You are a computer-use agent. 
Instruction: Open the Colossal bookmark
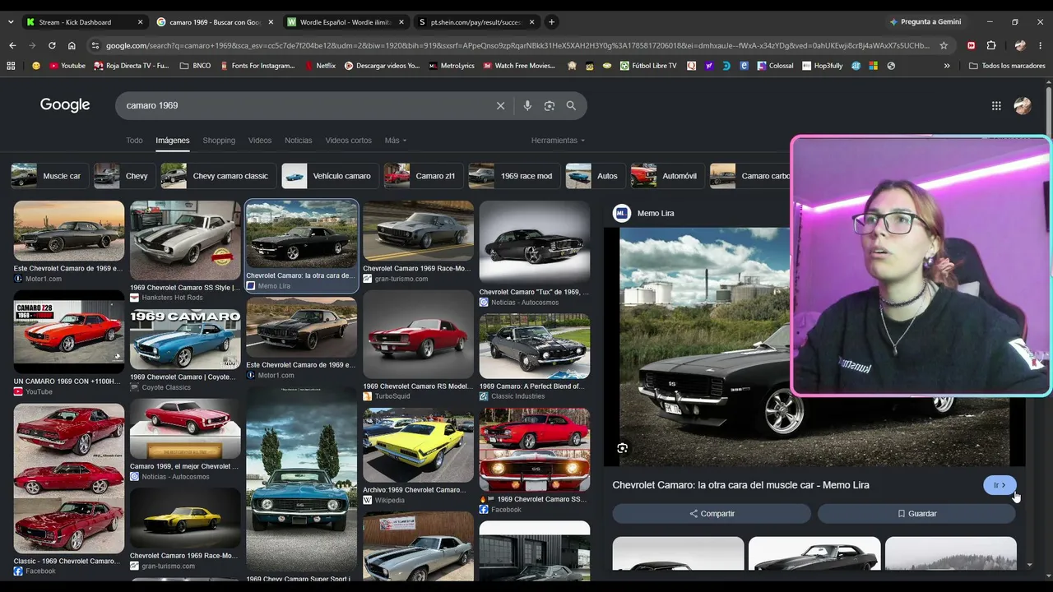click(x=775, y=66)
